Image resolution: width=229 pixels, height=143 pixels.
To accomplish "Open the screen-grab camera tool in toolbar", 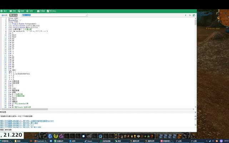I will click(x=38, y=11).
